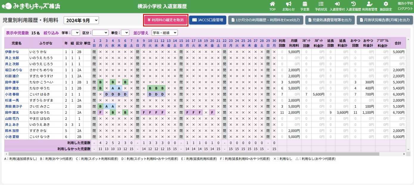Viewport: 414px width, 185px height.
Task: Click 月別状況報告書(月報)を出力 button
Action: point(384,20)
